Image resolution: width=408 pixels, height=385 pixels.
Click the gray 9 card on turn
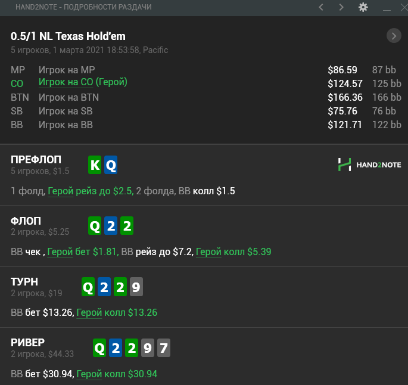136,287
